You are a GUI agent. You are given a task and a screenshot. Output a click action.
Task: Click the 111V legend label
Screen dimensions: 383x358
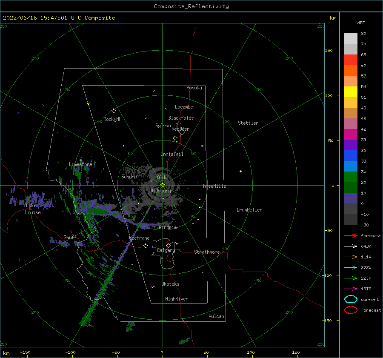pos(366,257)
